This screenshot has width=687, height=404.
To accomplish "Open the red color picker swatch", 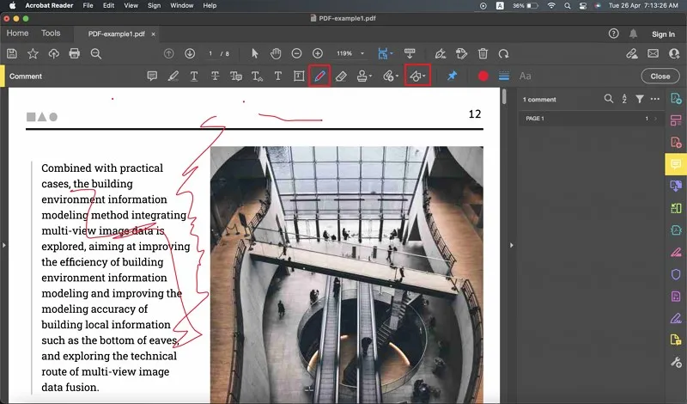I will (483, 76).
